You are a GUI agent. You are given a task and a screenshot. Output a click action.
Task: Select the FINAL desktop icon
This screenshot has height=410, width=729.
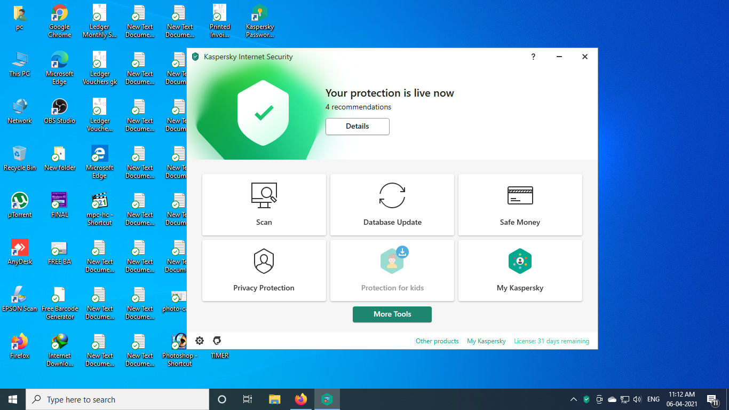pos(60,206)
